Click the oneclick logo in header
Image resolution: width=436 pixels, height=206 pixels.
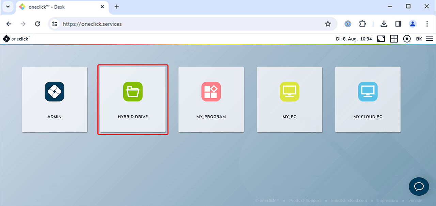pos(16,39)
